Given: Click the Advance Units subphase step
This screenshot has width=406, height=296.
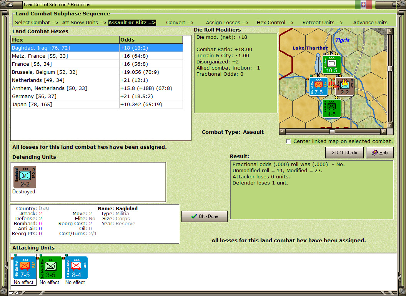Looking at the screenshot, I should (x=370, y=23).
